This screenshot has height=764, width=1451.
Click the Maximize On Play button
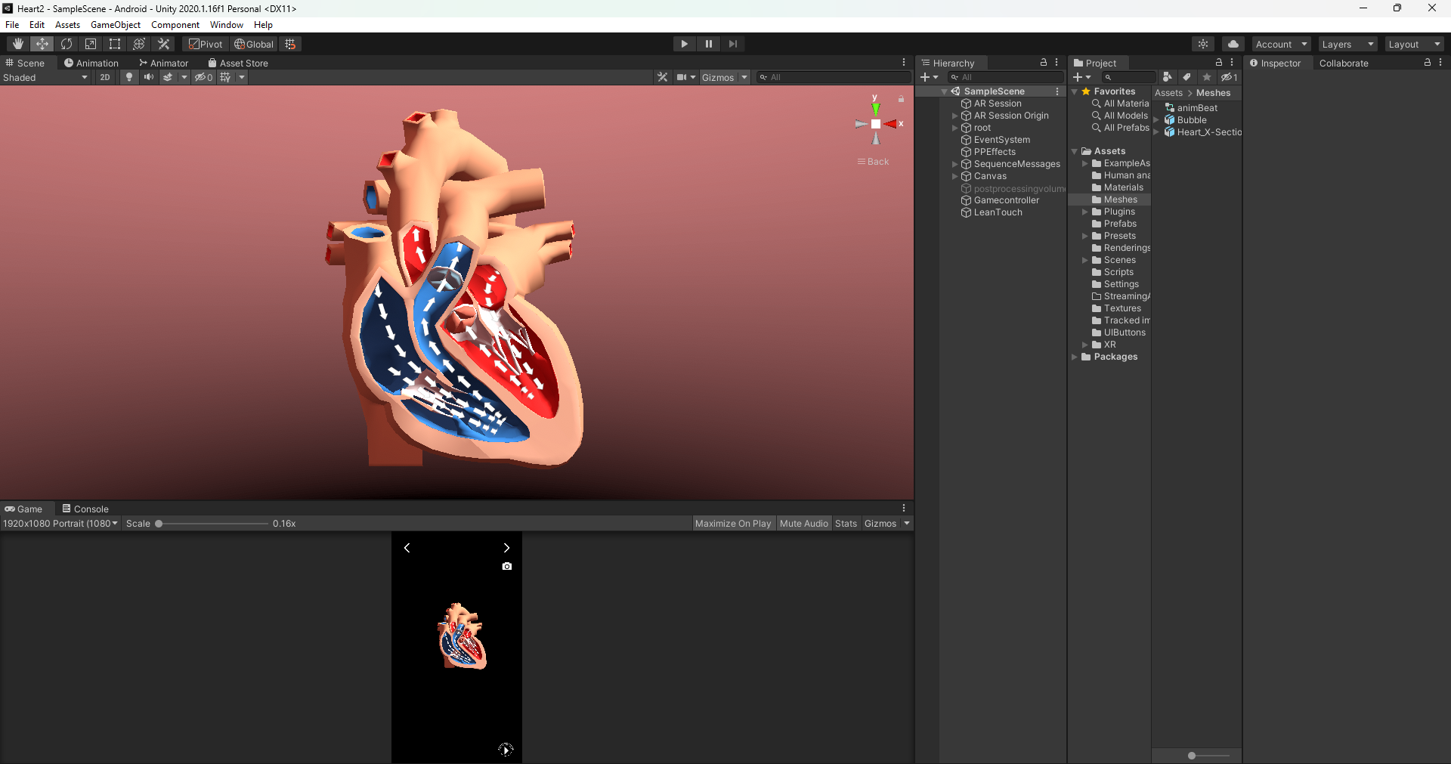(x=733, y=523)
